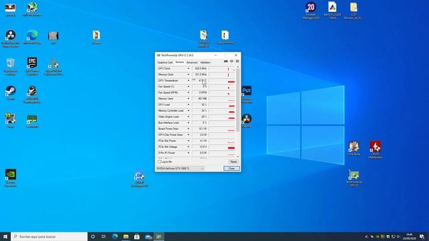
Task: Click the PCIe Slot Power value field
Action: point(200,141)
